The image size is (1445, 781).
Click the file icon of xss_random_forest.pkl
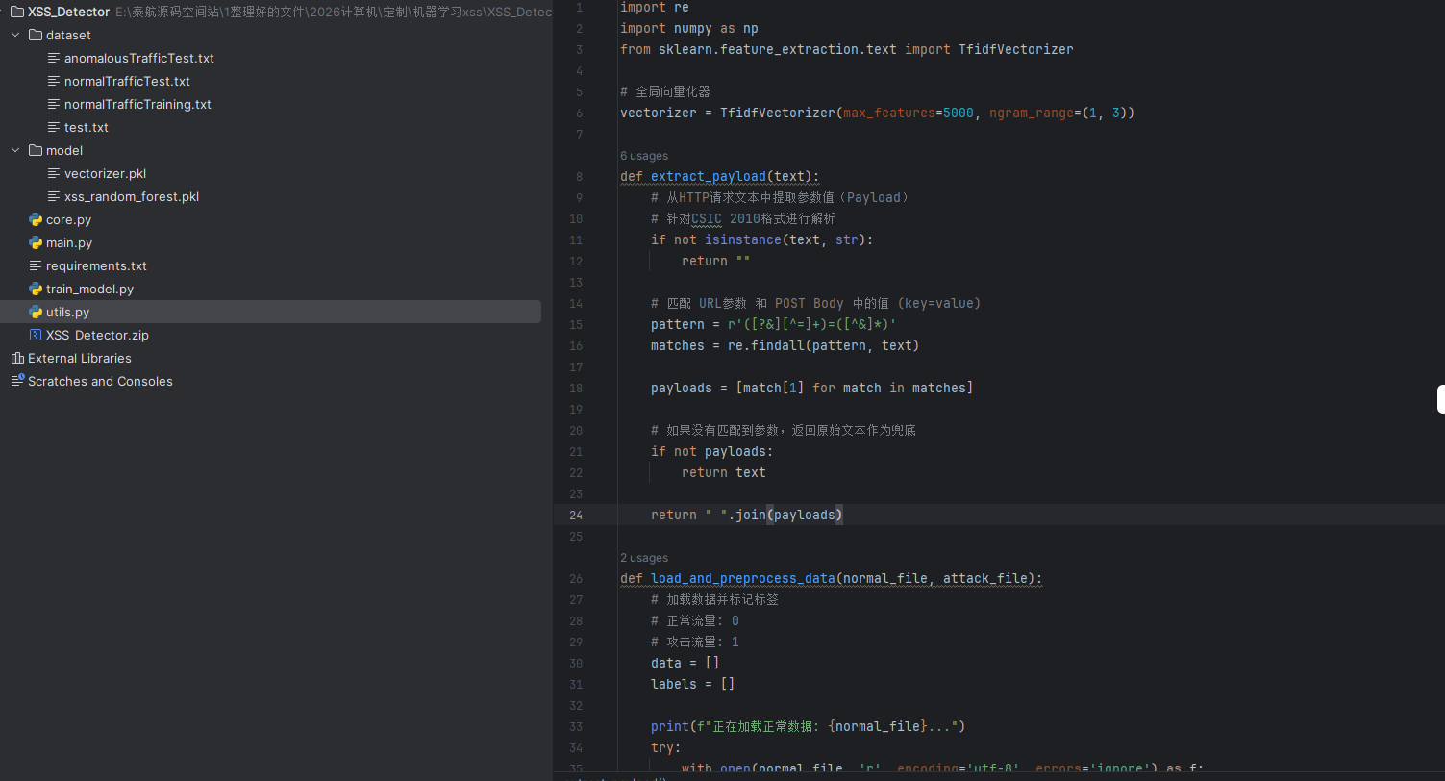coord(54,196)
